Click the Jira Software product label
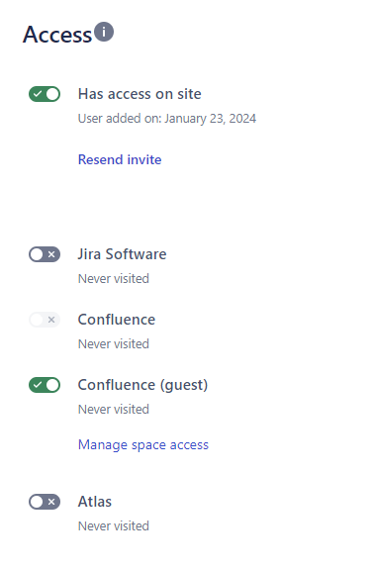 pos(123,254)
